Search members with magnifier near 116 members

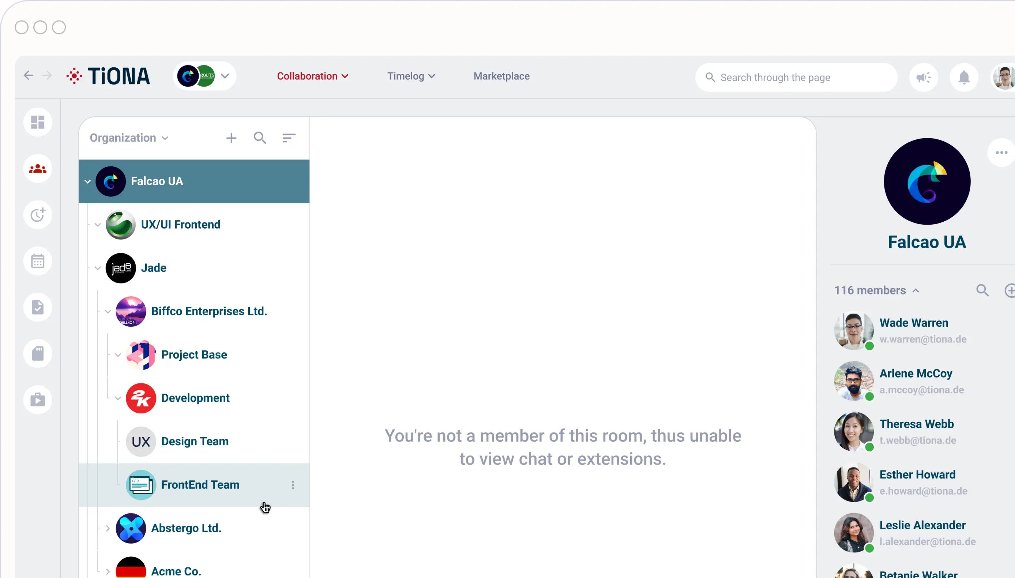click(982, 290)
